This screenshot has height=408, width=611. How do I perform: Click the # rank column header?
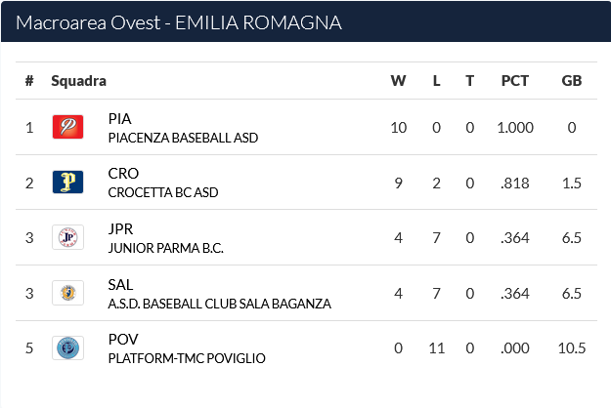tap(29, 81)
